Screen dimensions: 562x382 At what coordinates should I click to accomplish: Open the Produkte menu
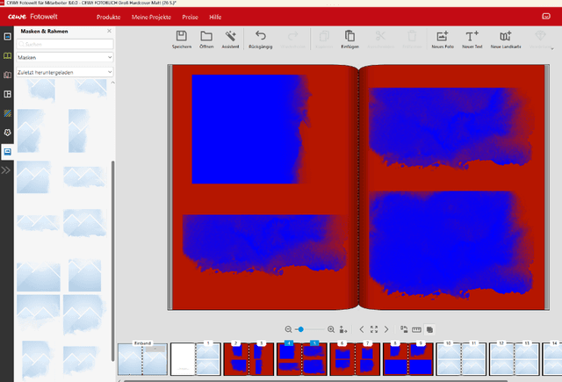[109, 18]
